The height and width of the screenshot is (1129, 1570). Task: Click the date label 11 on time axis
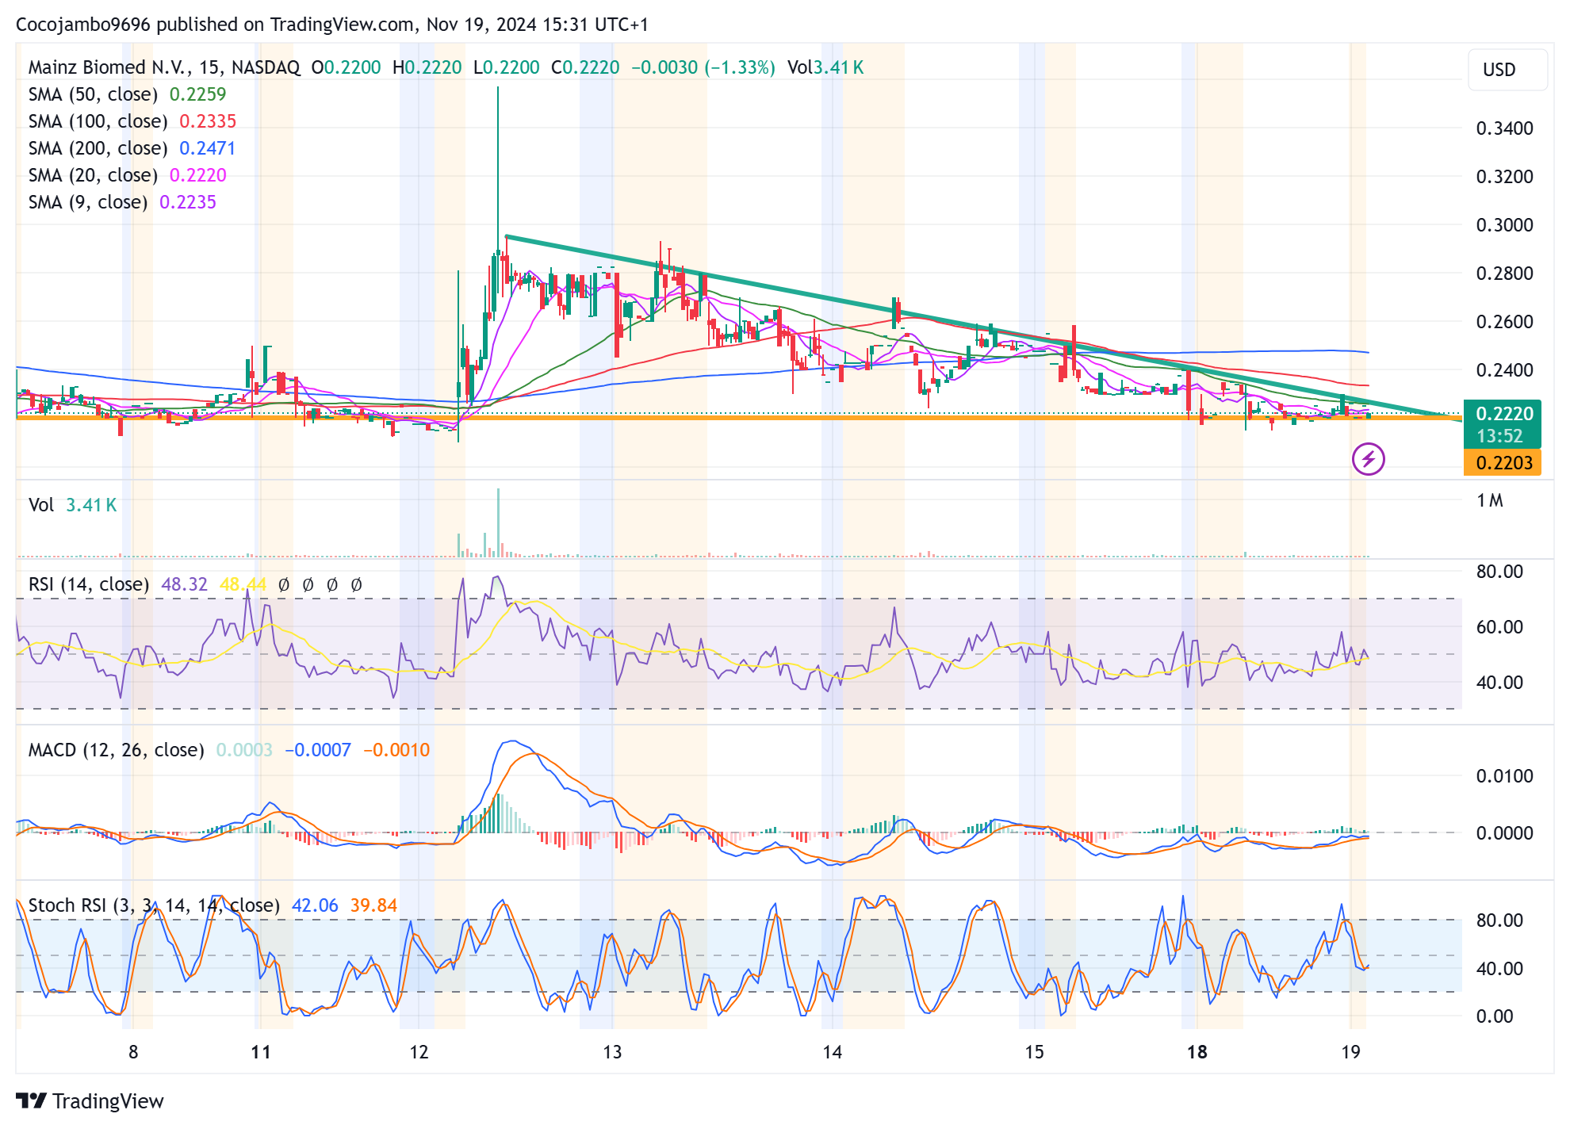[x=261, y=1052]
